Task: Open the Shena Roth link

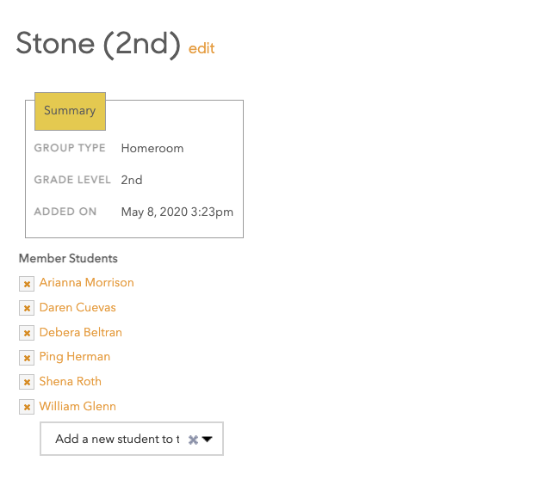Action: 71,382
